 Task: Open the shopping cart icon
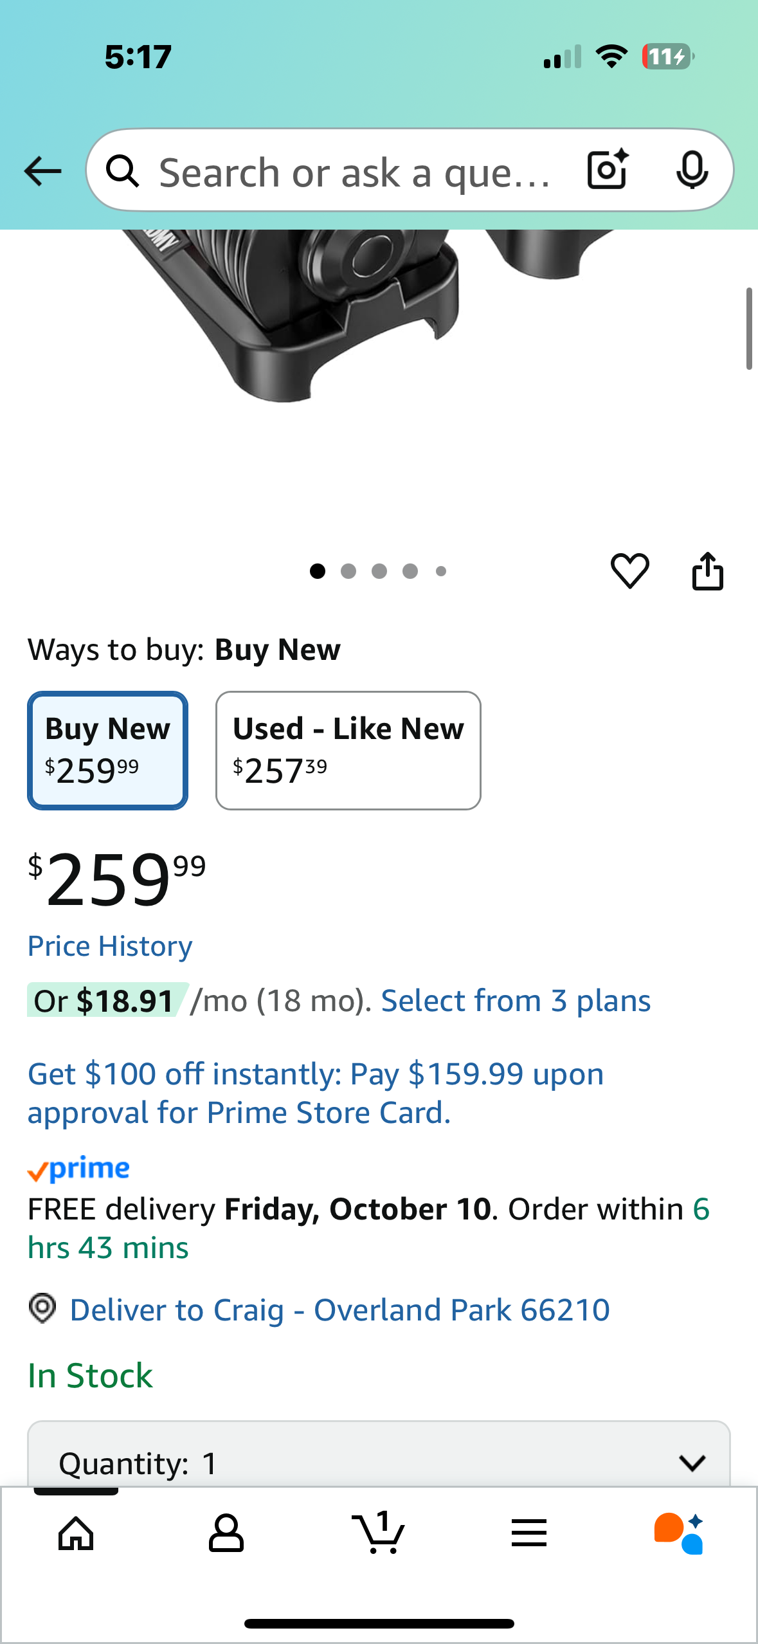(x=379, y=1533)
